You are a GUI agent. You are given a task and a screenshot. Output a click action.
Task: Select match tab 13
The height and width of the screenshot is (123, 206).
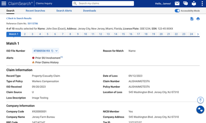[108, 34]
